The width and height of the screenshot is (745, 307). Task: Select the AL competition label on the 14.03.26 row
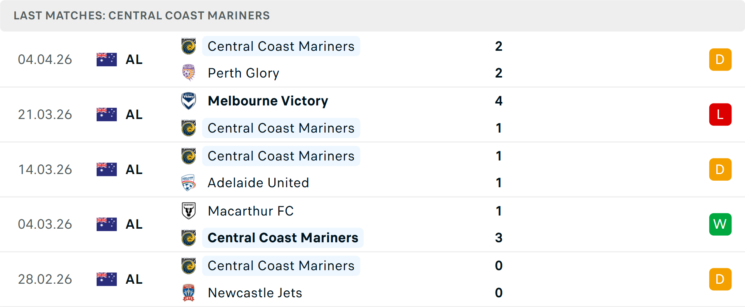[133, 169]
